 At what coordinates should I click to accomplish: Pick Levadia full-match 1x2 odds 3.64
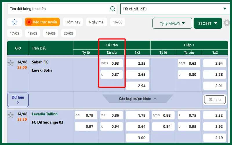tap(137, 126)
